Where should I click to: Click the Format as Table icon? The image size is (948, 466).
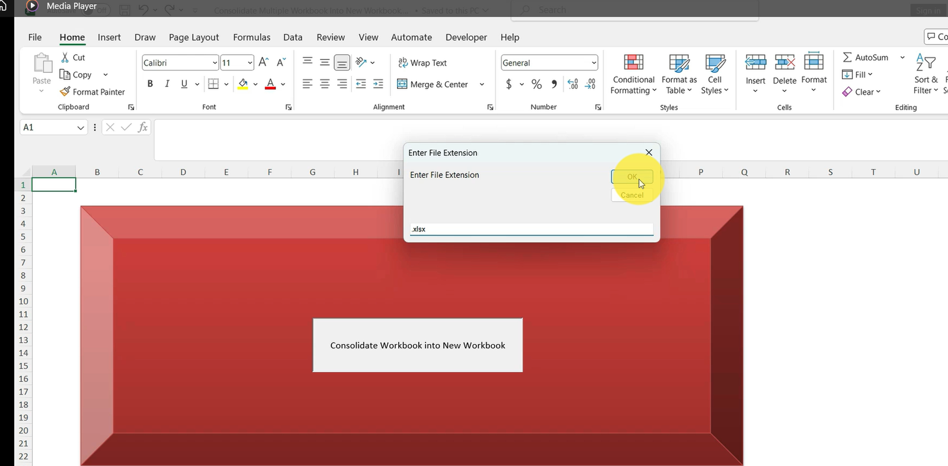click(679, 63)
